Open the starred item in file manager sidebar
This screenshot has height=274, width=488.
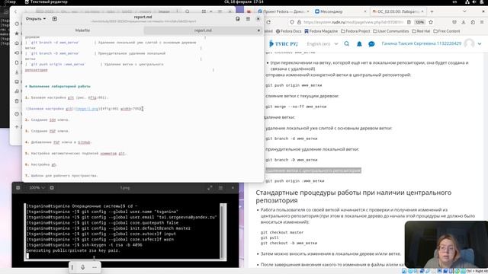click(17, 33)
